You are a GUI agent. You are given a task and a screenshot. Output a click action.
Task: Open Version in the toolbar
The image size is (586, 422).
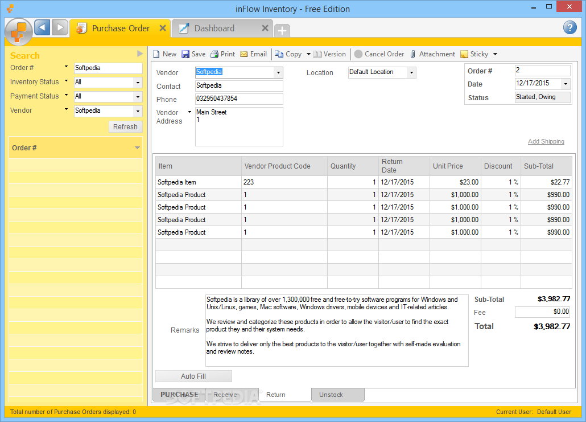click(329, 54)
